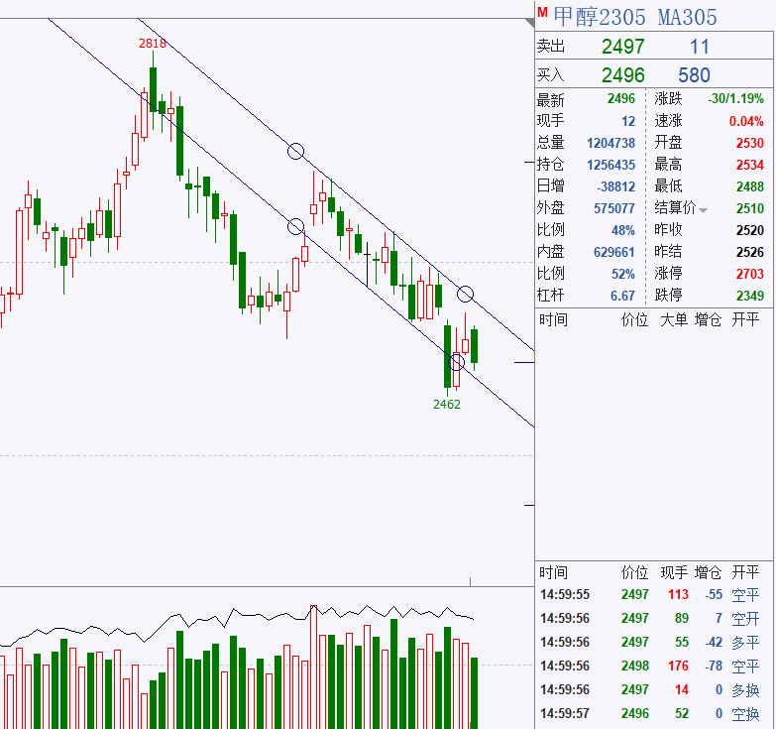Image resolution: width=776 pixels, height=729 pixels.
Task: Click the 卖出 ask price 2497
Action: [622, 47]
